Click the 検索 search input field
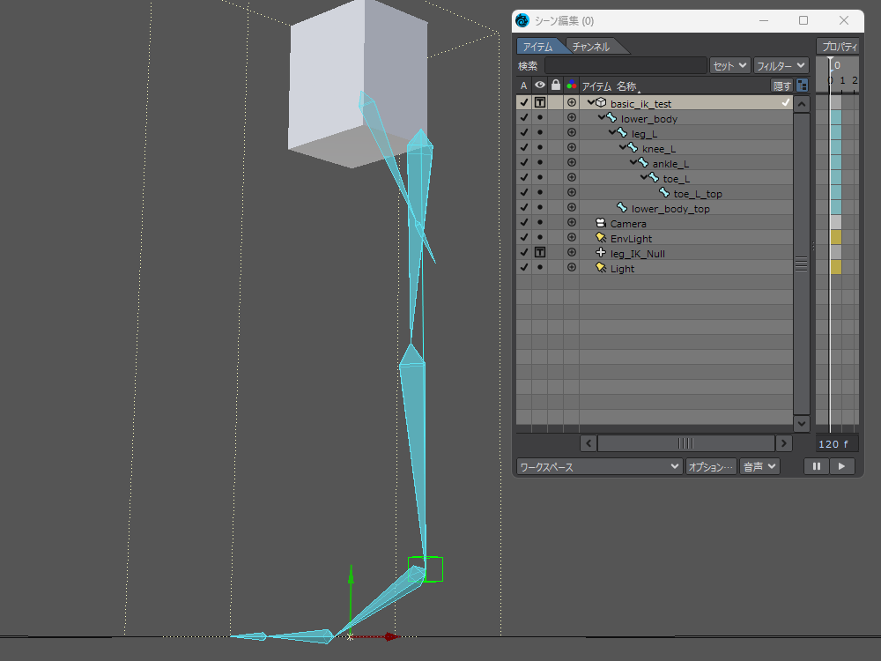 (x=625, y=65)
